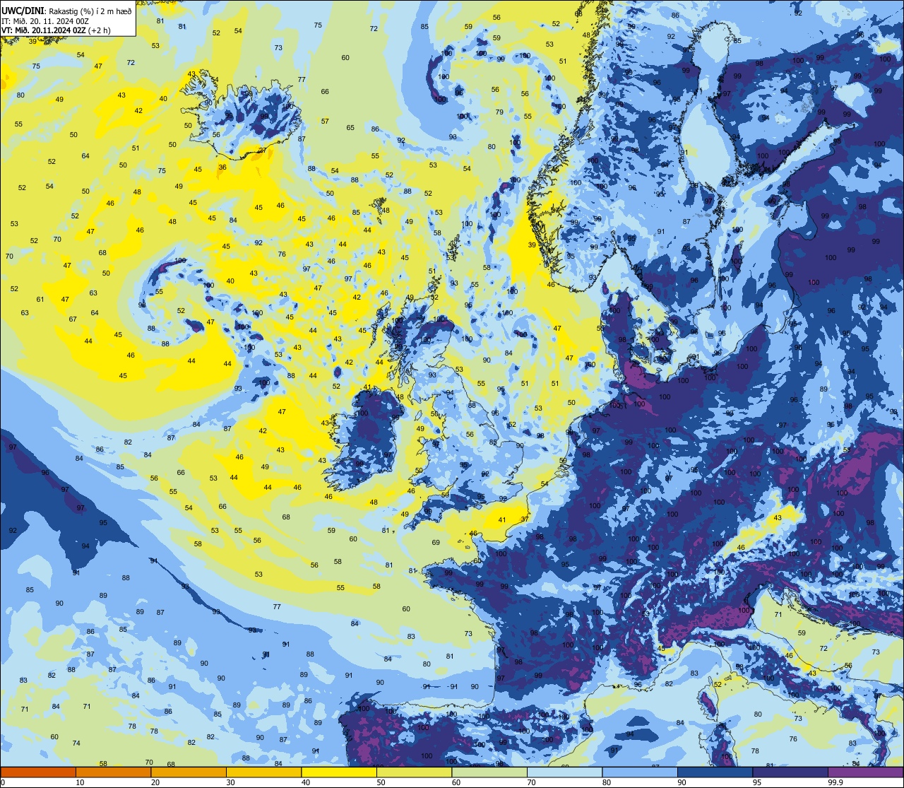Select bright yellow swatch between 40 and 50
This screenshot has height=788, width=904.
click(339, 772)
